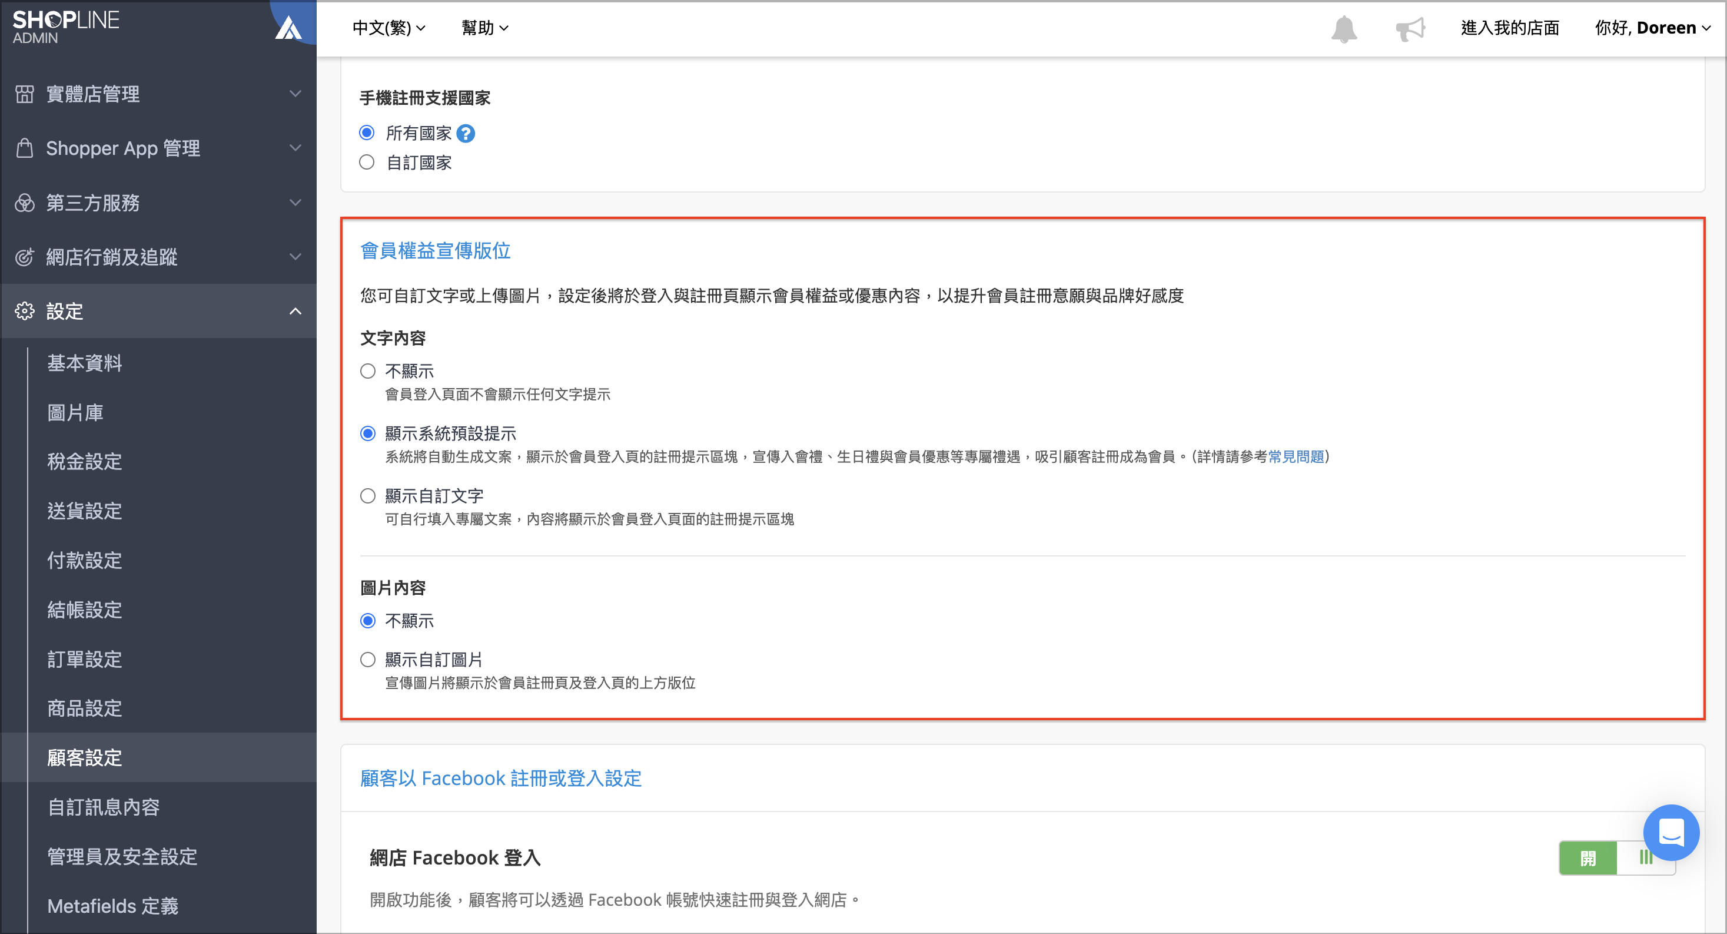1727x934 pixels.
Task: Click the help icon beside 所有國家
Action: [465, 134]
